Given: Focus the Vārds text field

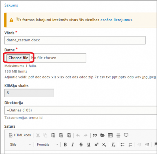Looking at the screenshot, I should click(x=75, y=40).
